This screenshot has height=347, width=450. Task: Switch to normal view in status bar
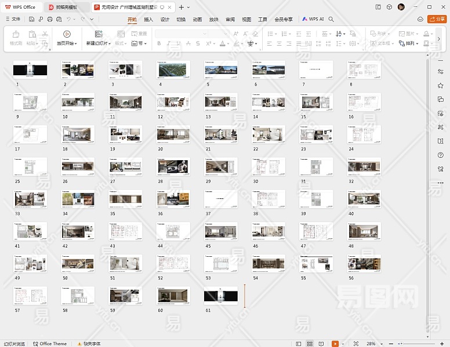click(x=299, y=344)
